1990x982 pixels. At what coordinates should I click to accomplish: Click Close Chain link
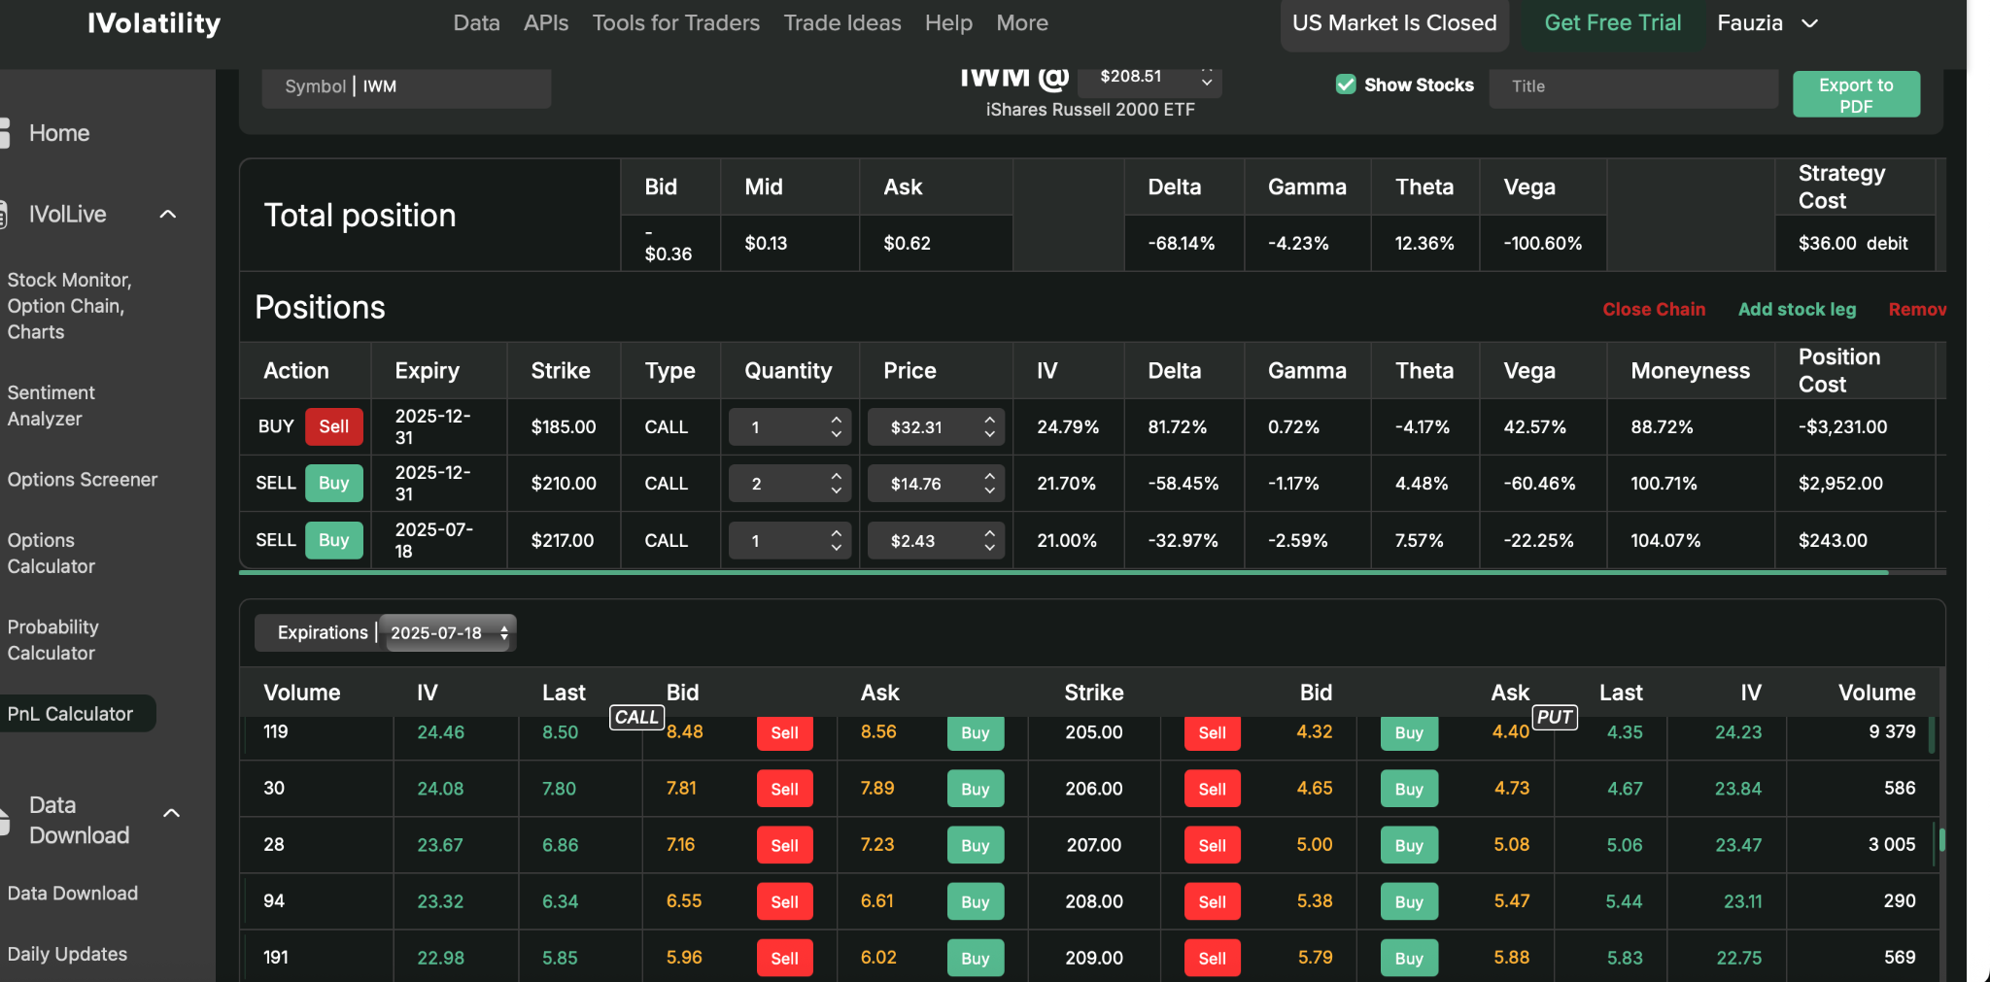[1654, 309]
